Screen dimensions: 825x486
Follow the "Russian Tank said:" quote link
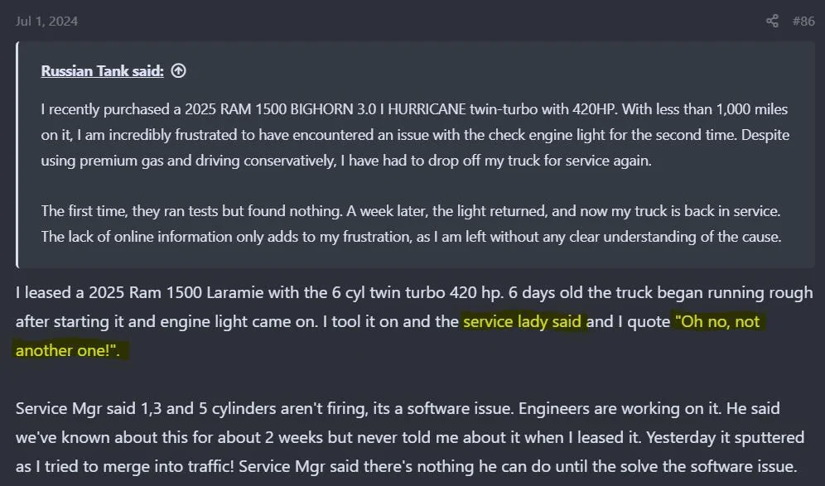[x=103, y=71]
